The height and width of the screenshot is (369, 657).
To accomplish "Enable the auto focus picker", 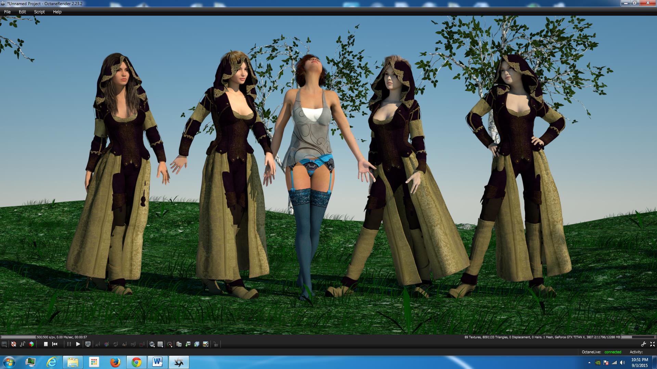I will point(98,344).
